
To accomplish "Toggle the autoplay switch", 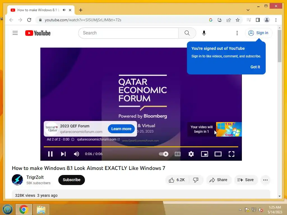I will click(x=163, y=154).
